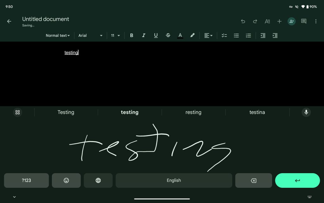The height and width of the screenshot is (203, 324).
Task: Expand the Normal text style dropdown
Action: coord(58,36)
